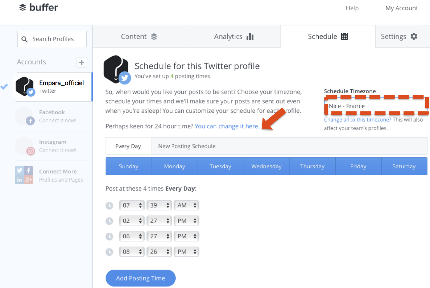Toggle Wednesday in the posting days
Screen dimensions: 430x288
click(x=266, y=166)
